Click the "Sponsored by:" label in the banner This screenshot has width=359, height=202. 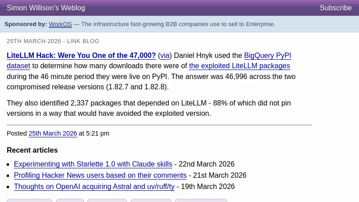(26, 24)
